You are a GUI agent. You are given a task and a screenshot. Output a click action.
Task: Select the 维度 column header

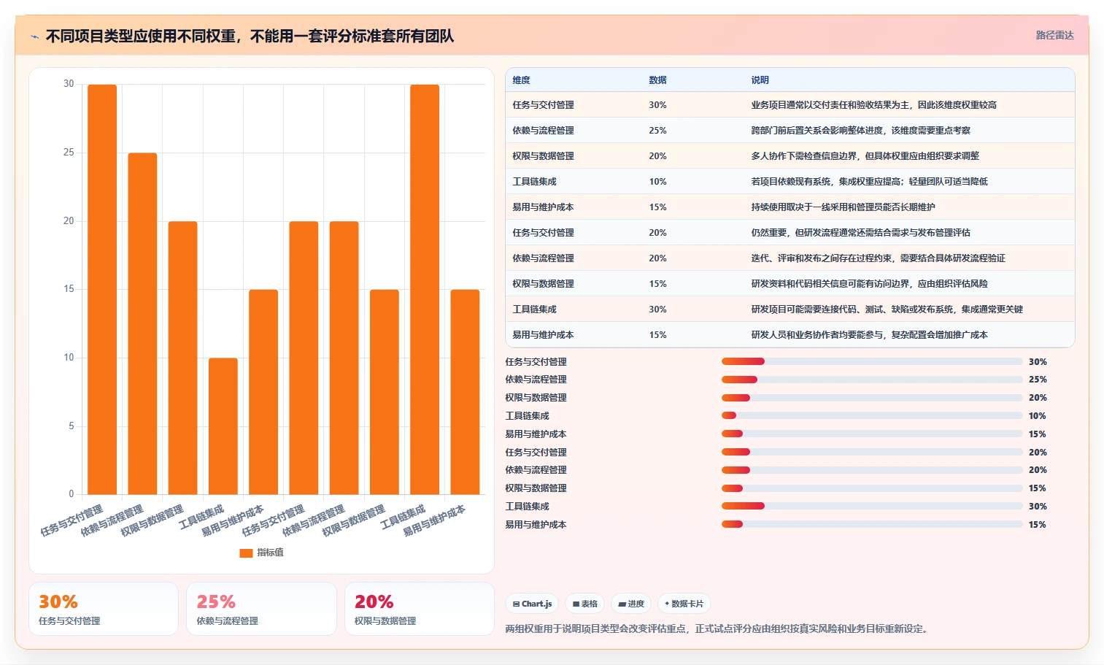521,80
